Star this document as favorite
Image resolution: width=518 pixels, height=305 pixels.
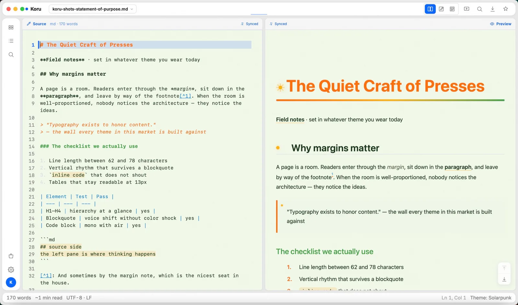(x=506, y=9)
